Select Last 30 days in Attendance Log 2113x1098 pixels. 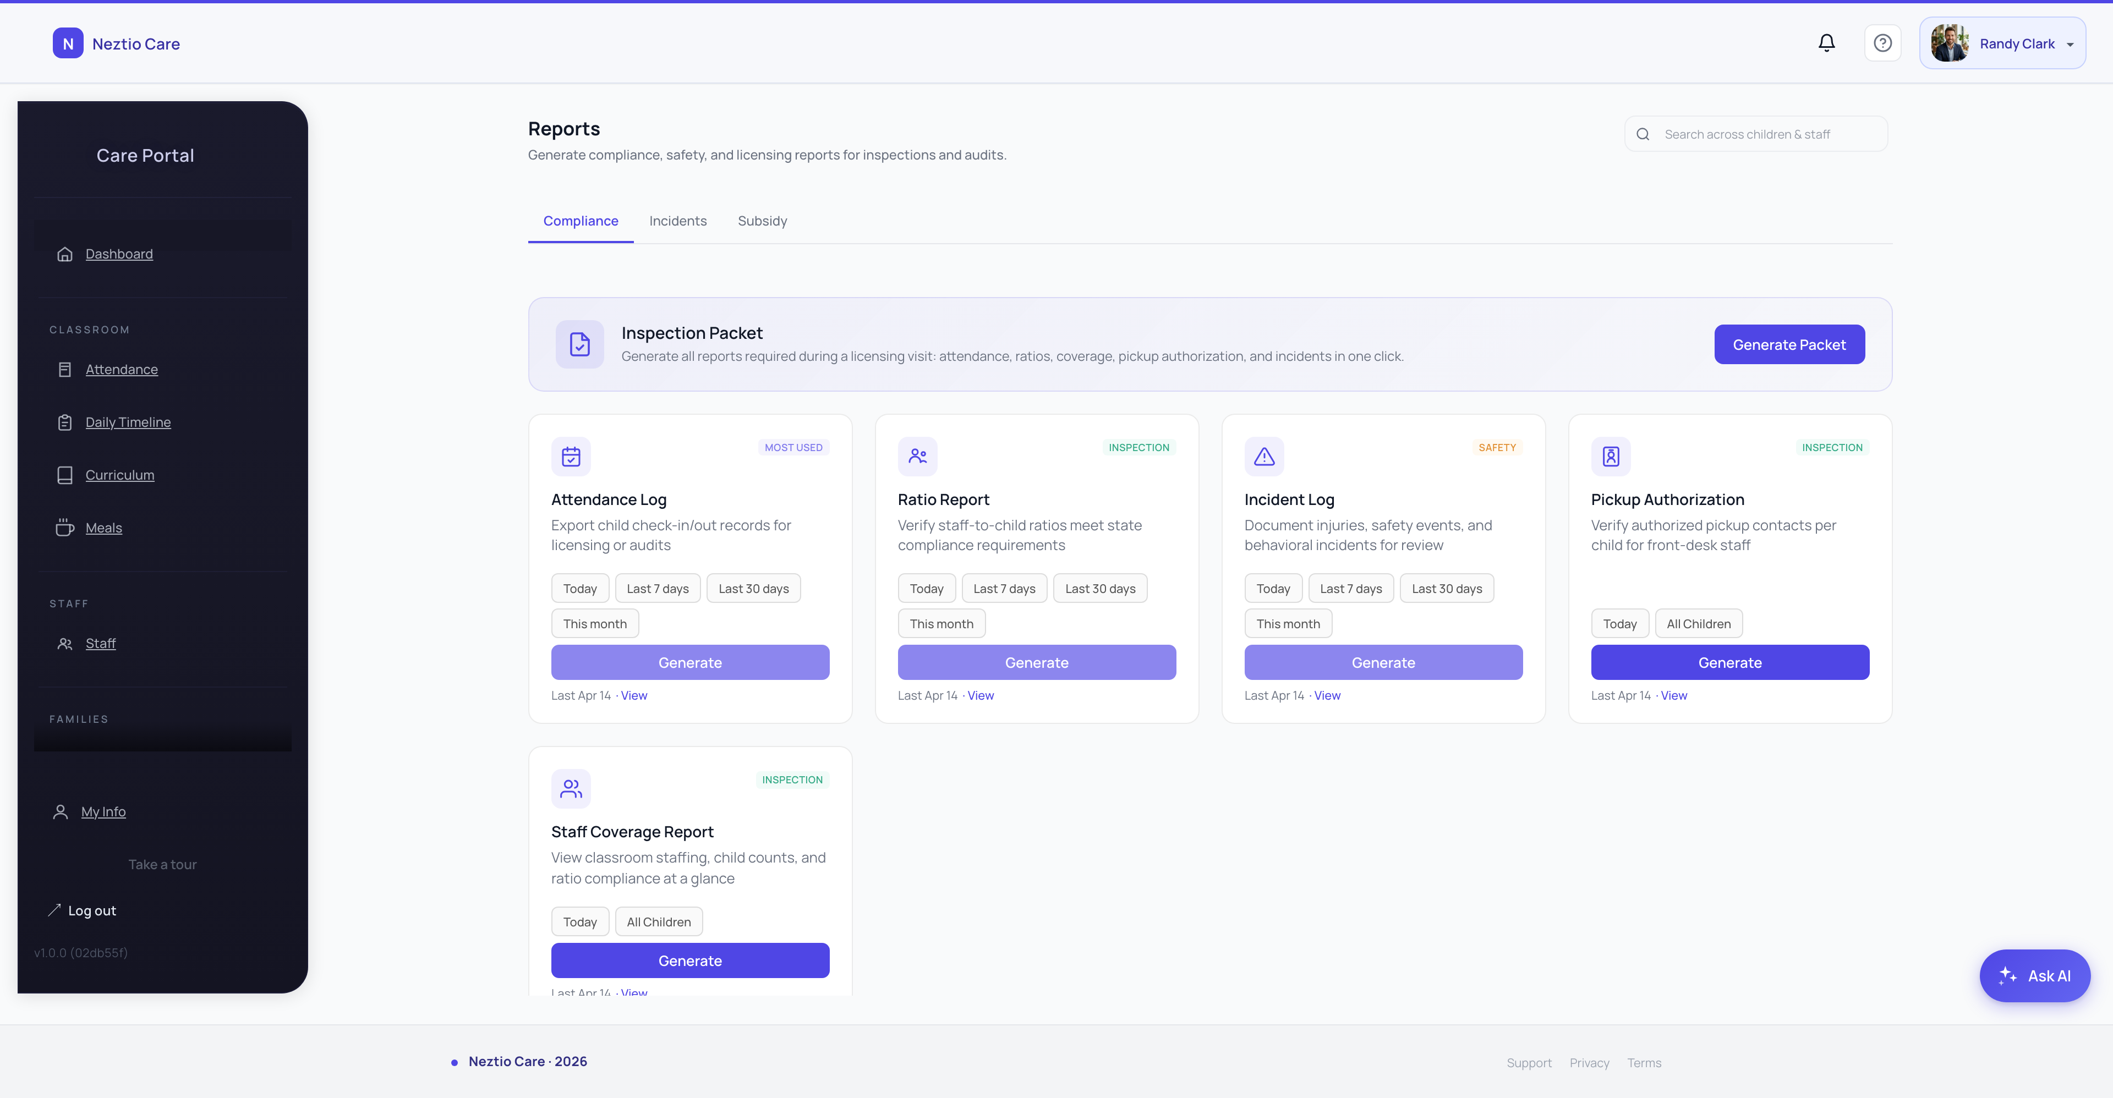753,589
